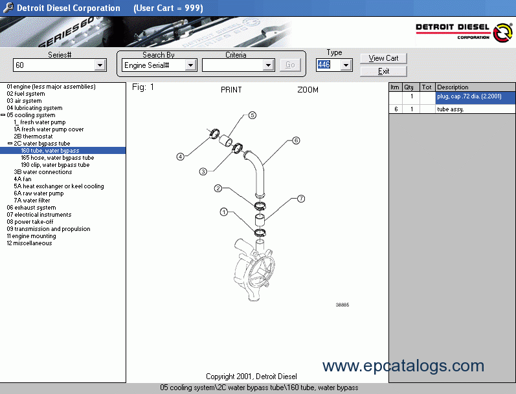
Task: Select 07 electrical instruments
Action: [x=39, y=215]
